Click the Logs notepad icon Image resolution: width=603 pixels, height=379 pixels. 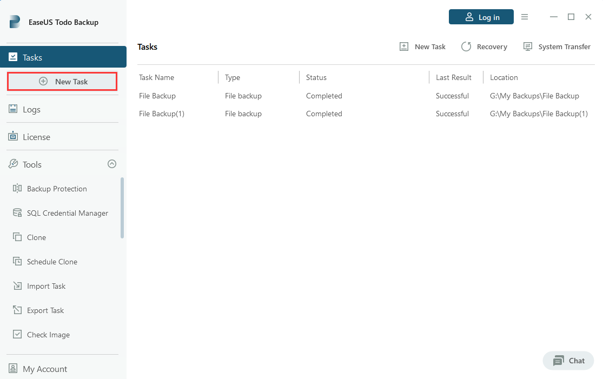click(x=13, y=109)
